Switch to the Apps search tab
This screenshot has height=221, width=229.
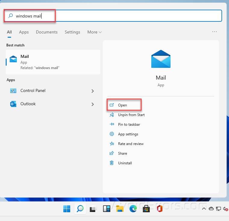click(x=24, y=32)
